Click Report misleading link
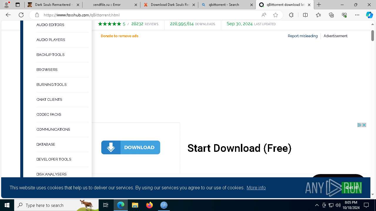 (x=303, y=36)
